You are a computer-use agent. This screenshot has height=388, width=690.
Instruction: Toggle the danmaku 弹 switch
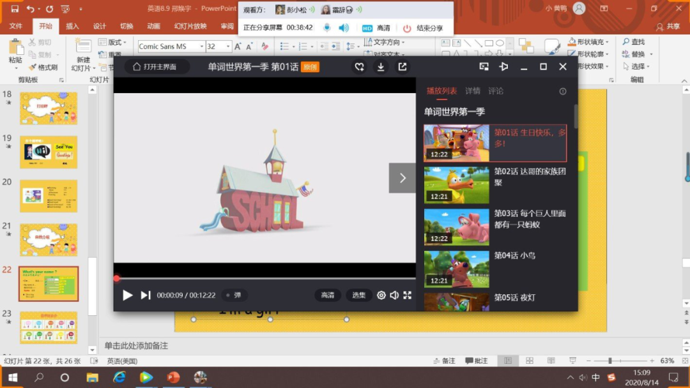point(234,295)
